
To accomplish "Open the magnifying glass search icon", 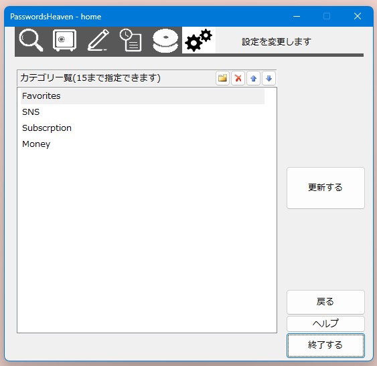I will point(31,40).
